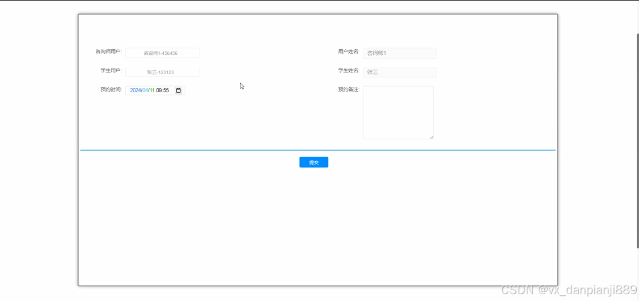The width and height of the screenshot is (639, 301).
Task: Click the 学生用户 label
Action: [x=111, y=71]
